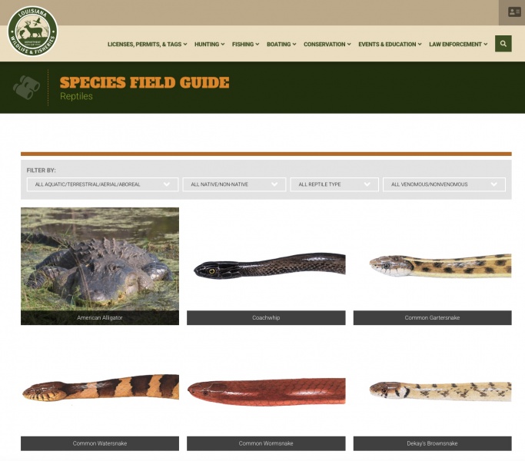
Task: Open the Common Gartersnake label
Action: [x=432, y=318]
